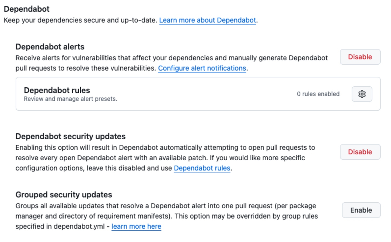Open Learn more about Dependabot link
391x242 pixels.
[x=208, y=20]
